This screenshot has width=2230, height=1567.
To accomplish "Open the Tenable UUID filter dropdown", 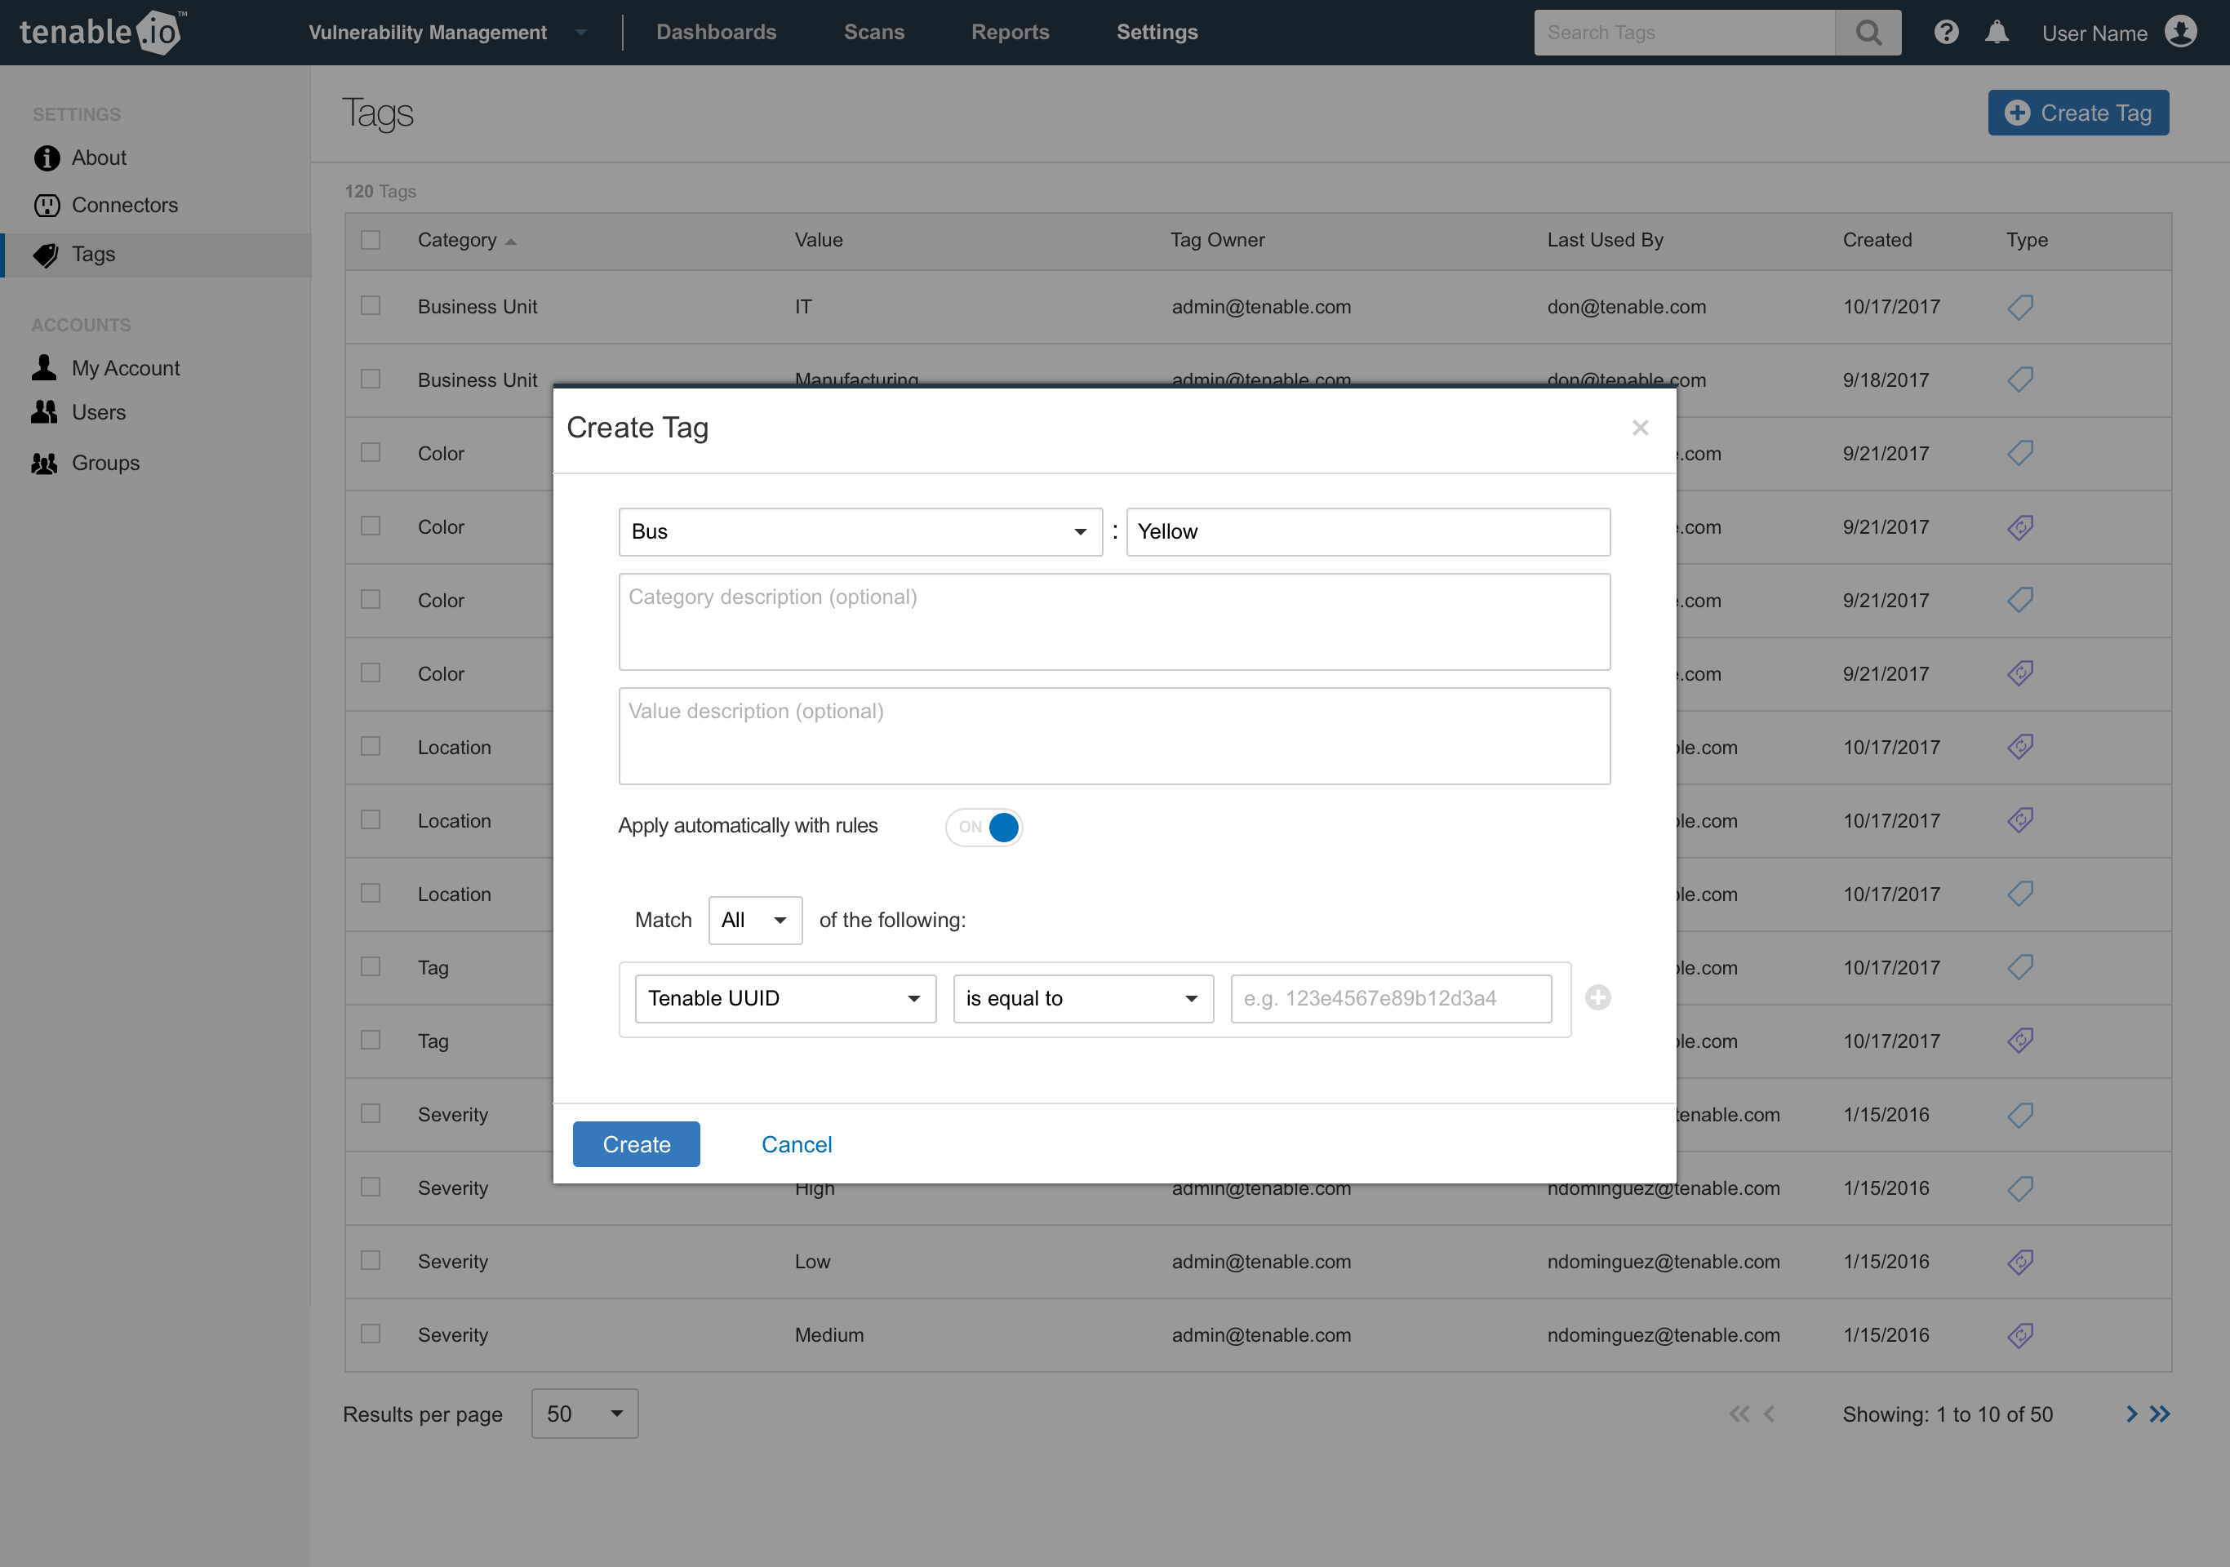I will click(784, 998).
